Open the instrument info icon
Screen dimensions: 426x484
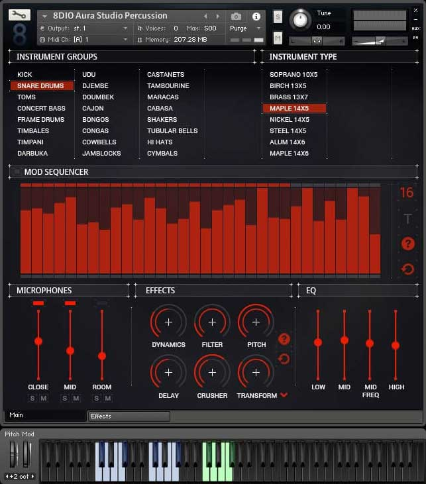pos(256,17)
